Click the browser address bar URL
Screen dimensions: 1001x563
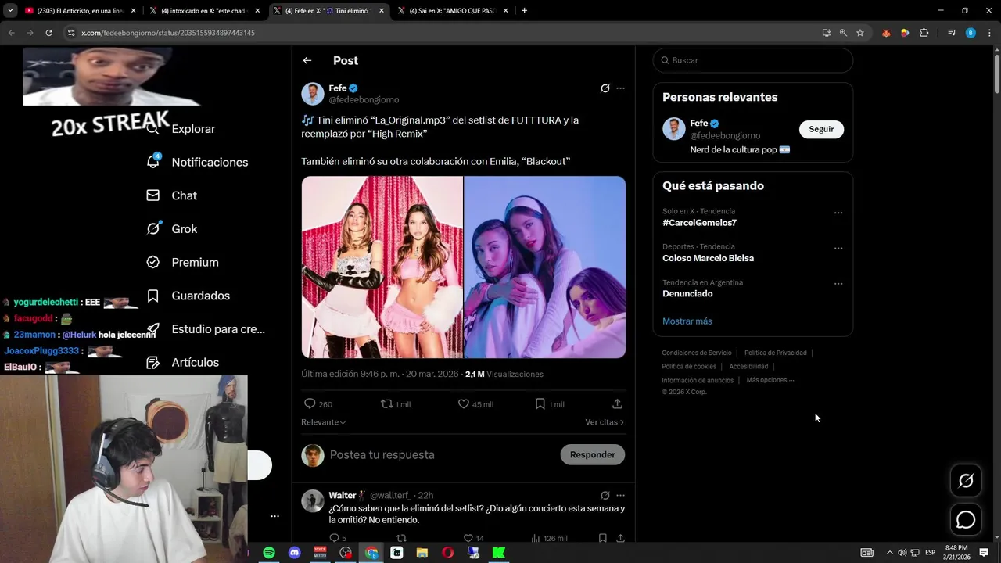[168, 33]
